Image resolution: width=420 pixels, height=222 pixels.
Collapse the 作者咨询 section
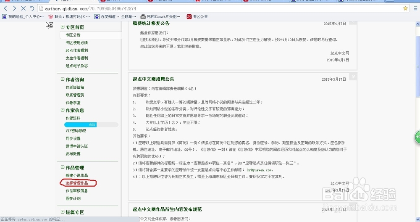pyautogui.click(x=63, y=79)
